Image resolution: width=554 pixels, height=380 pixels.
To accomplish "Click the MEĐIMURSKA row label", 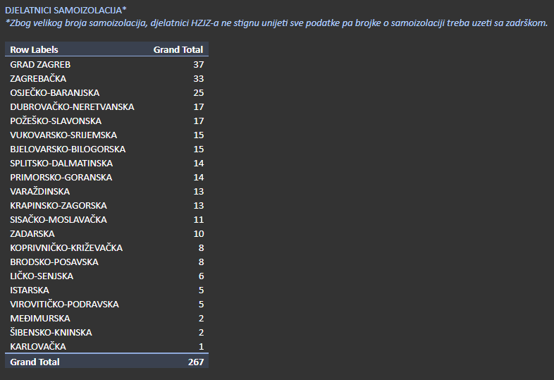I will 40,318.
